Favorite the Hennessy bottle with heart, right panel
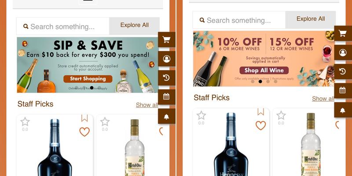352x176 pixels. (260, 125)
